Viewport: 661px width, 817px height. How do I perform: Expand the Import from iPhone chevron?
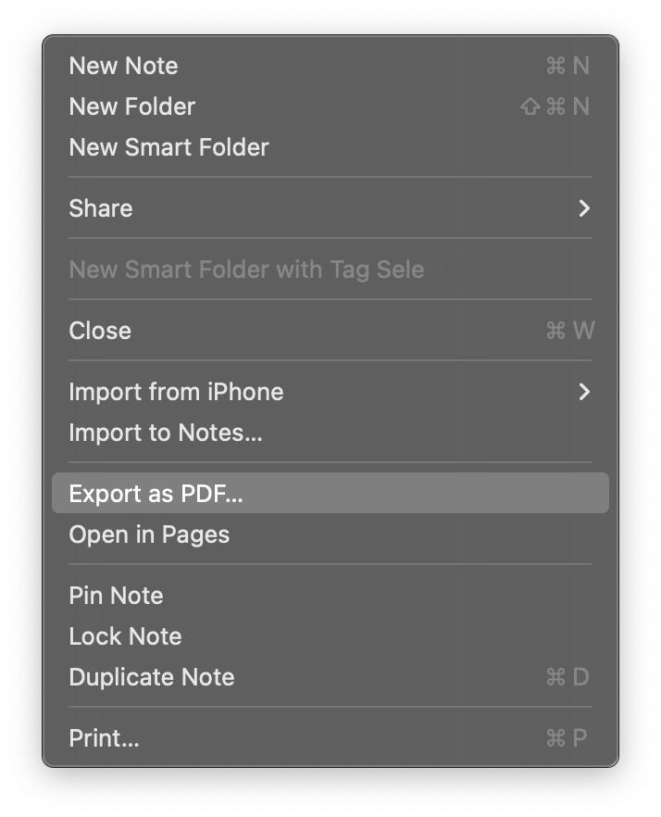(x=584, y=392)
